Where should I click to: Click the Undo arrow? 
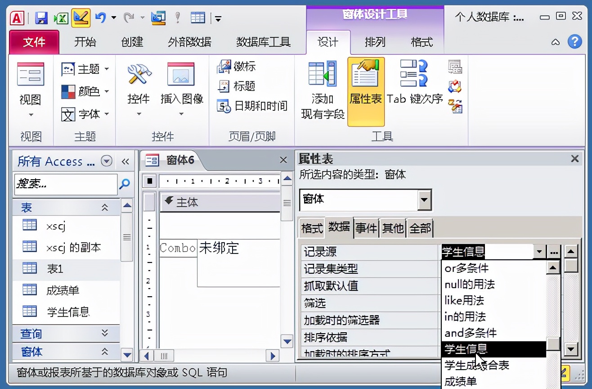tap(100, 16)
